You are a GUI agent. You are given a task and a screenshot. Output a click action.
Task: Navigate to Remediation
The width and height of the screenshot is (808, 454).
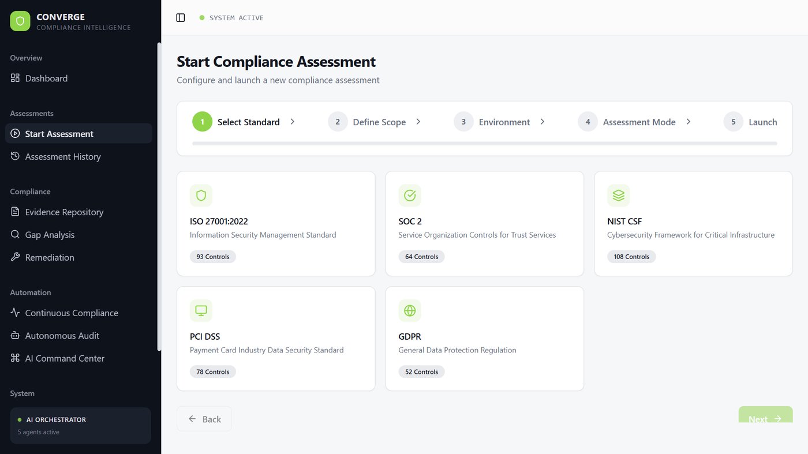click(78, 257)
